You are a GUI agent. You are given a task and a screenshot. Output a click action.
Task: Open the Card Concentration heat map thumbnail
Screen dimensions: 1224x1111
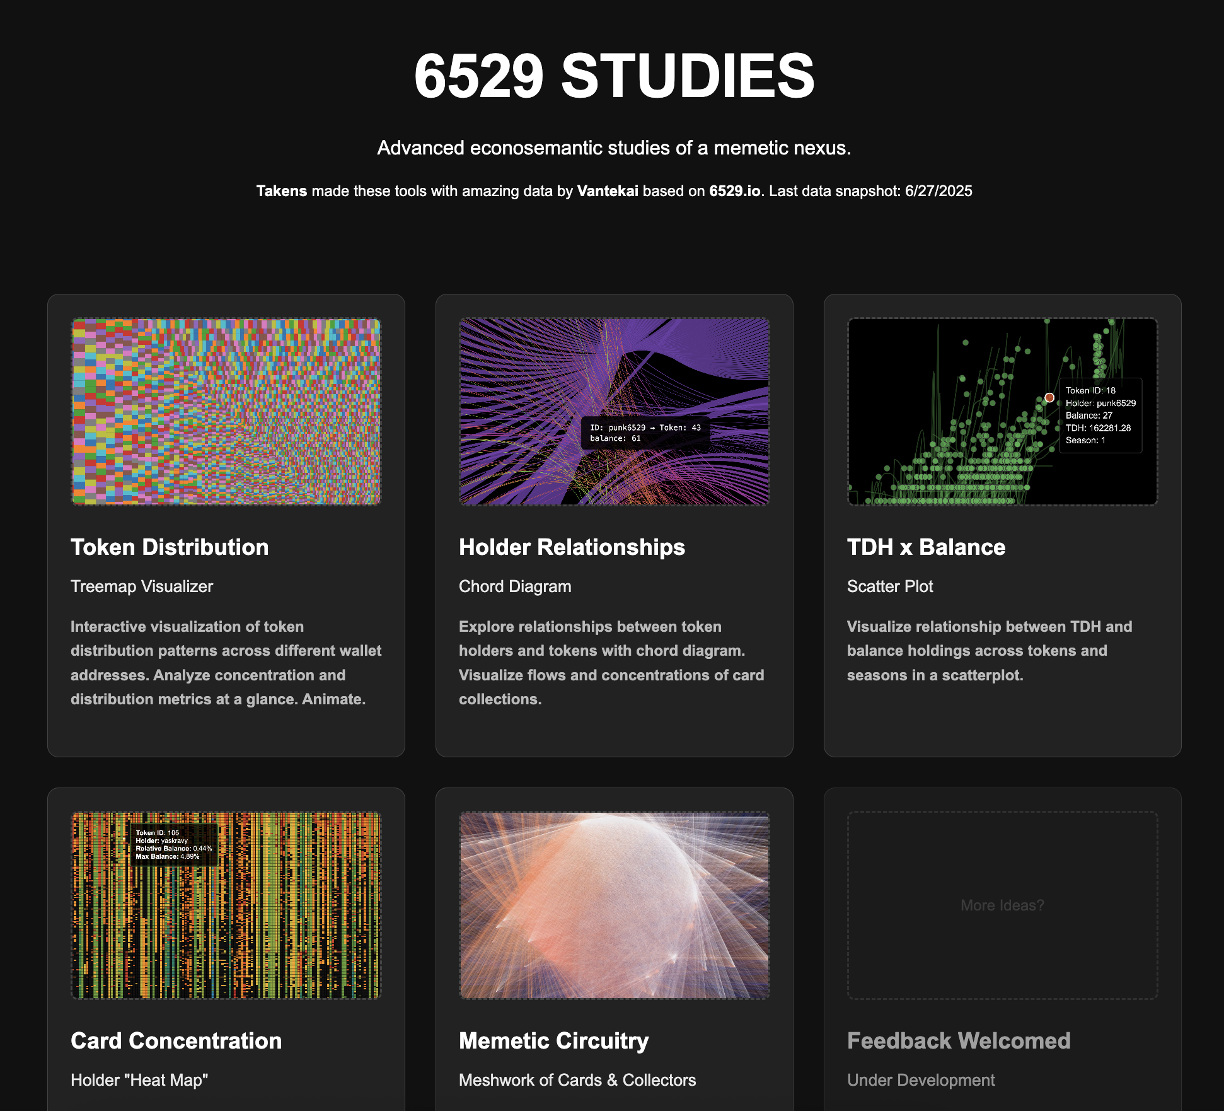(x=226, y=905)
